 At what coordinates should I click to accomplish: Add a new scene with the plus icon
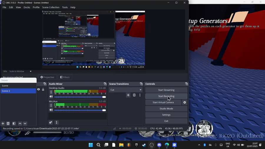point(3,123)
